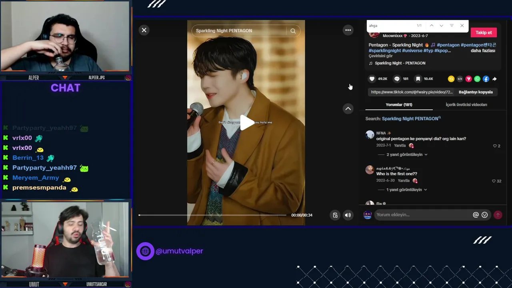The height and width of the screenshot is (288, 512).
Task: Open more share options arrow icon
Action: coord(495,79)
